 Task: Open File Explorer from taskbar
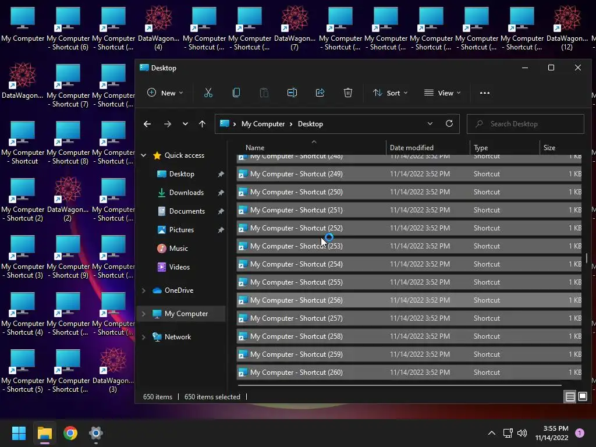click(x=44, y=433)
